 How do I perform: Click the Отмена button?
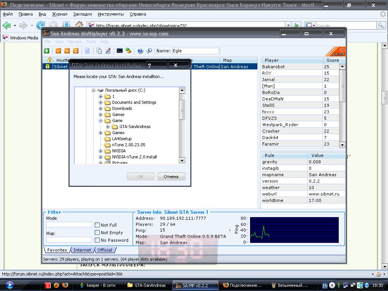coord(171,177)
